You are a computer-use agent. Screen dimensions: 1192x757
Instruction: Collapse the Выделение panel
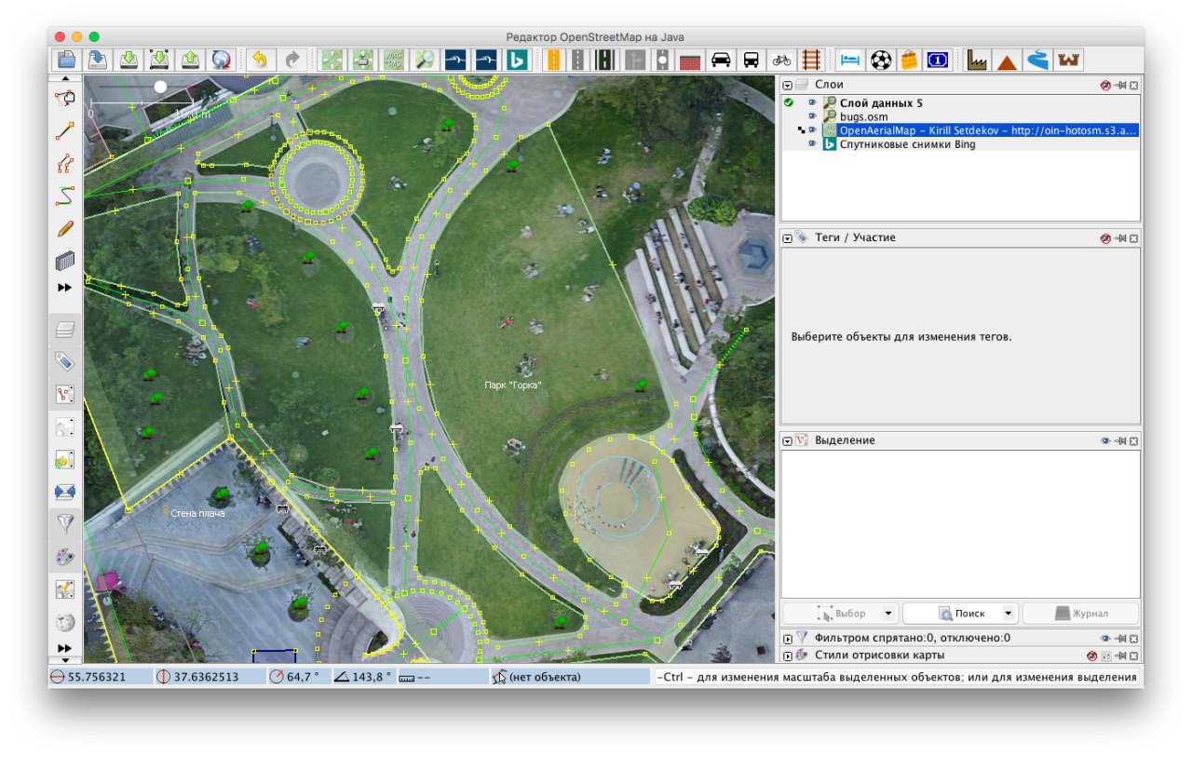788,440
